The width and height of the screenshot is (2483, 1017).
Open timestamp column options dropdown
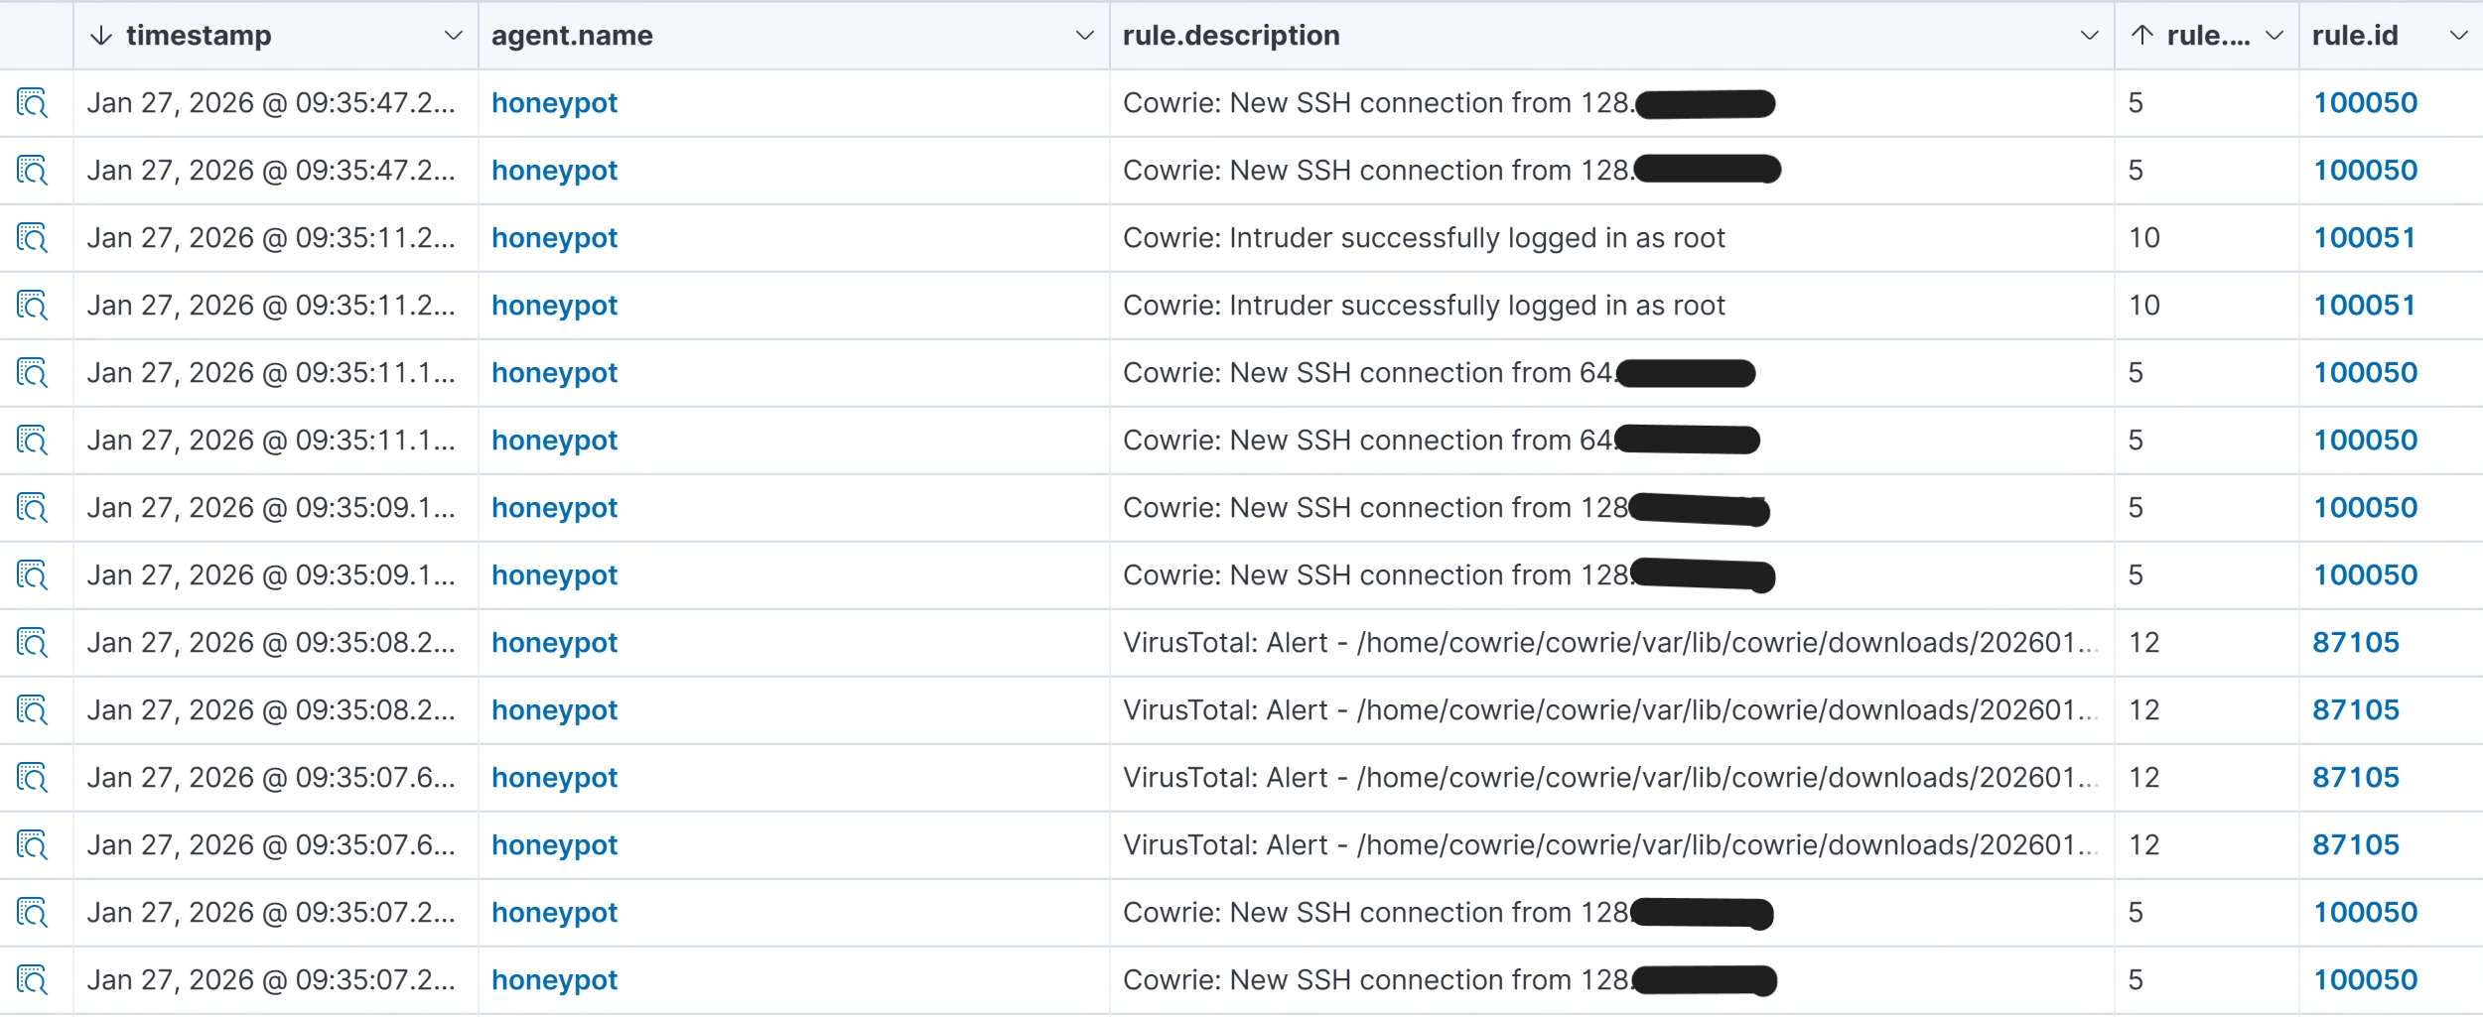(x=453, y=36)
